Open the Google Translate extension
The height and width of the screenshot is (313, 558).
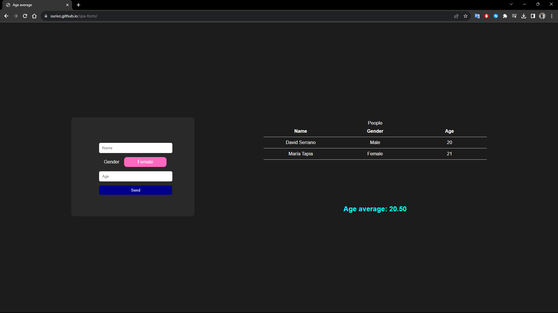[477, 16]
